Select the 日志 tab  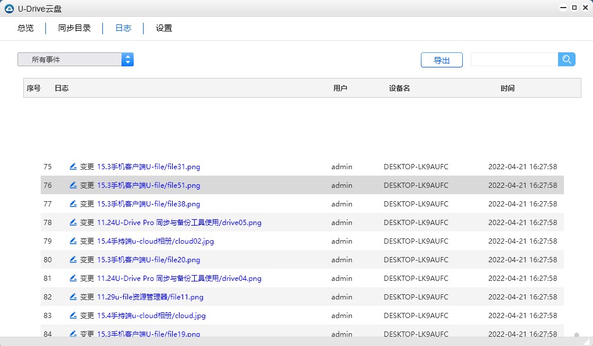tap(123, 28)
